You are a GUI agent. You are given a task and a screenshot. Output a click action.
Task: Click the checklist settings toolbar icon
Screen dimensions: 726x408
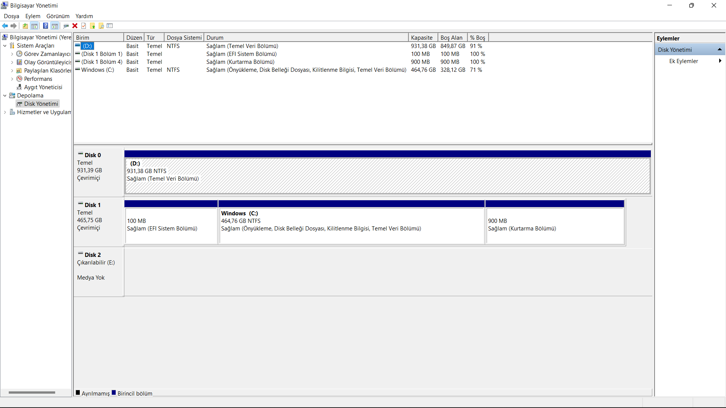[x=110, y=26]
